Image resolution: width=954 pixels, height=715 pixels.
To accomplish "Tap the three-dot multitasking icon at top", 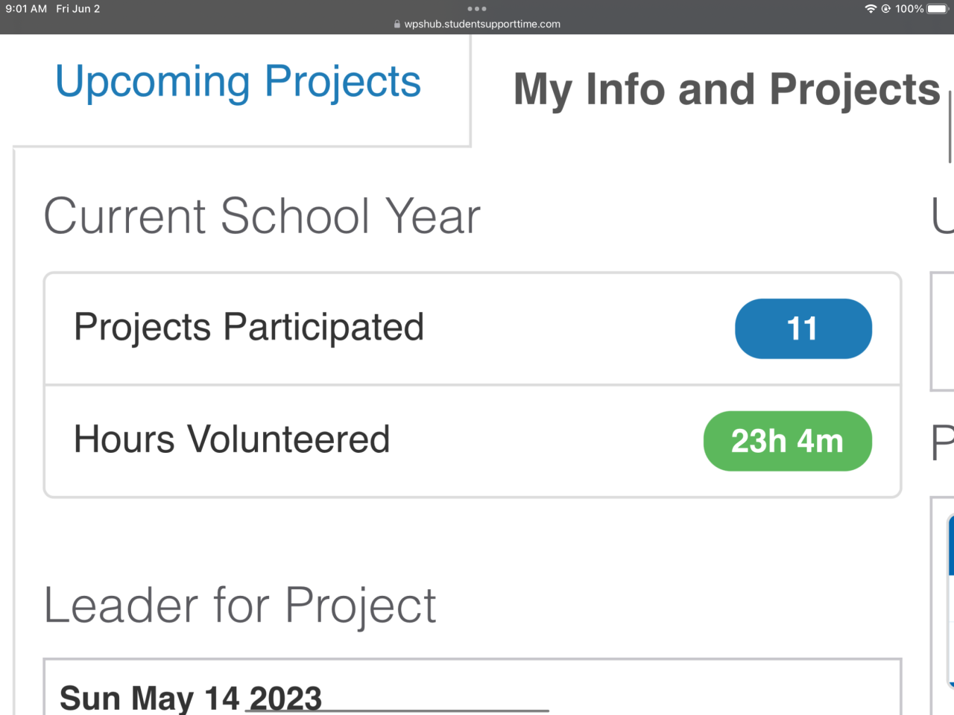I will pos(477,9).
